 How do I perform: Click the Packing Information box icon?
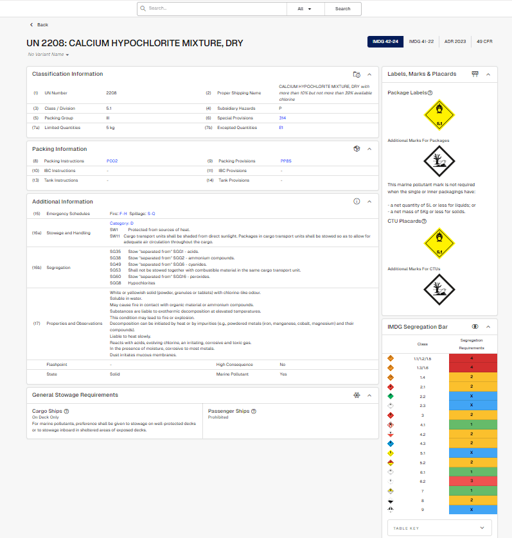[x=357, y=149]
